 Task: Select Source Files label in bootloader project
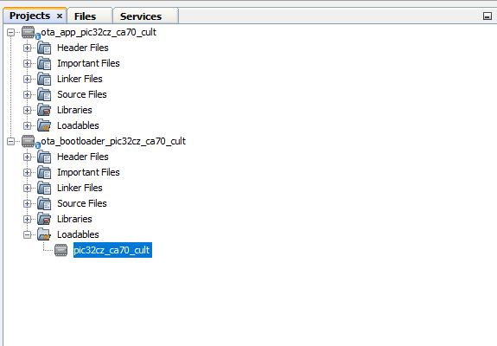point(82,203)
